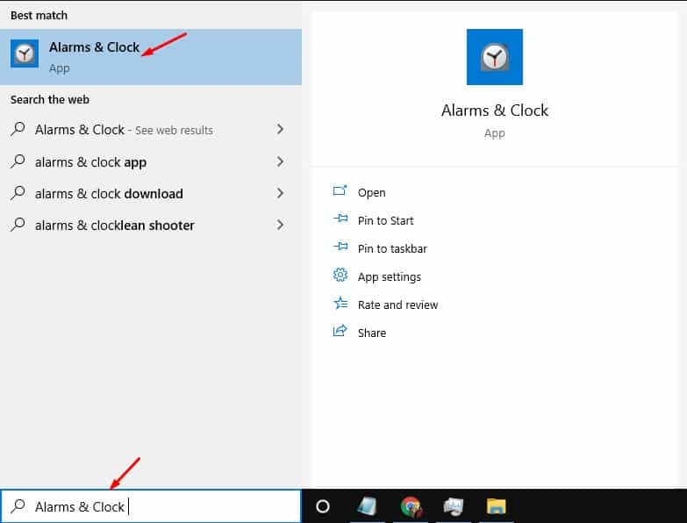Click the 'Search the web' heading text
Image resolution: width=687 pixels, height=523 pixels.
(50, 100)
